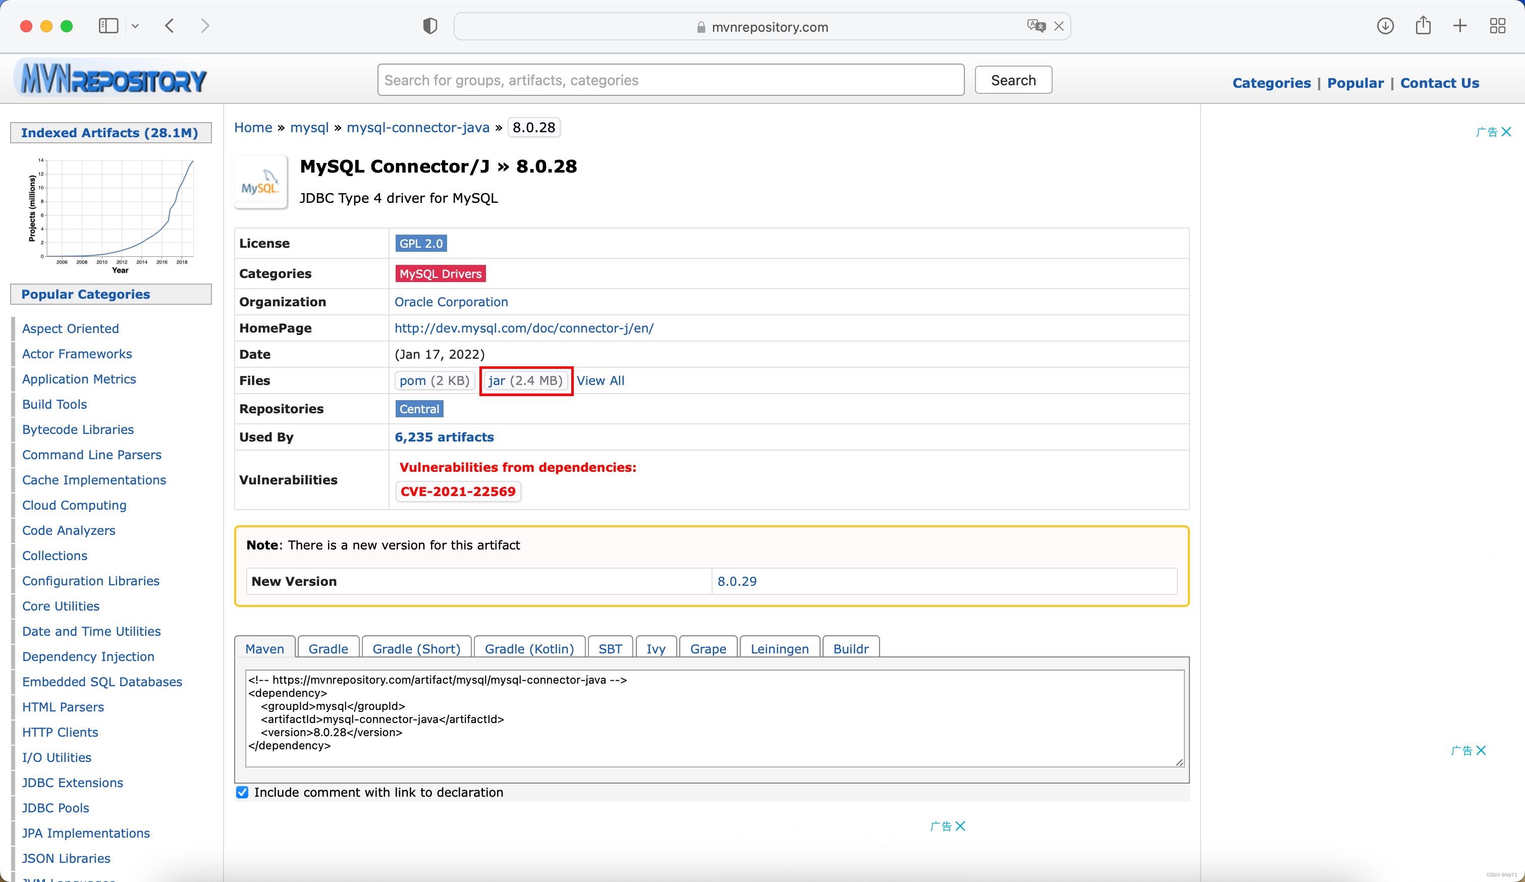Open a new tab with plus icon

[1460, 26]
